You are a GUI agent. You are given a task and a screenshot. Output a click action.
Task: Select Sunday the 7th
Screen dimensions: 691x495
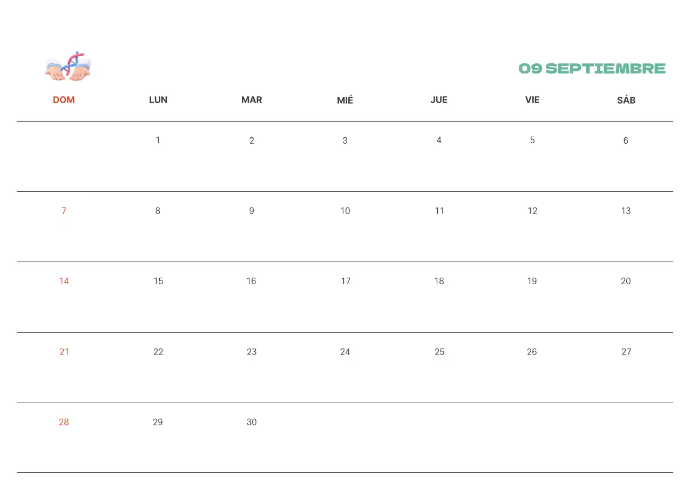tap(64, 211)
